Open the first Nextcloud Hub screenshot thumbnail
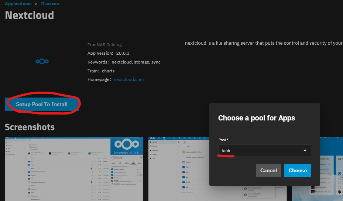Screen dimensions: 343x201 tap(74, 169)
